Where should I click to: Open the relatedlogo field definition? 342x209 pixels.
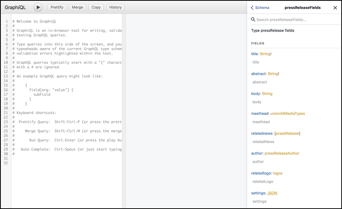(x=261, y=173)
